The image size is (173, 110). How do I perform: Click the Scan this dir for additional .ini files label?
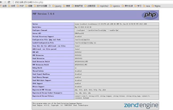pyautogui.click(x=49, y=46)
